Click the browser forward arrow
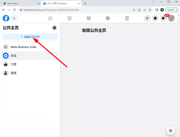This screenshot has height=137, width=180. point(9,10)
